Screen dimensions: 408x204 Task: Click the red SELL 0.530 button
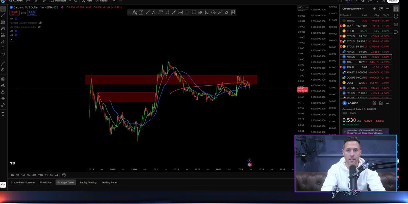coord(14,13)
